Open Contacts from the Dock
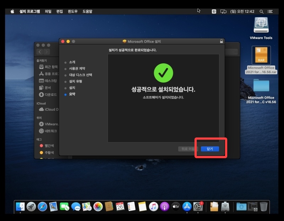284x221 pixels. pos(109,206)
